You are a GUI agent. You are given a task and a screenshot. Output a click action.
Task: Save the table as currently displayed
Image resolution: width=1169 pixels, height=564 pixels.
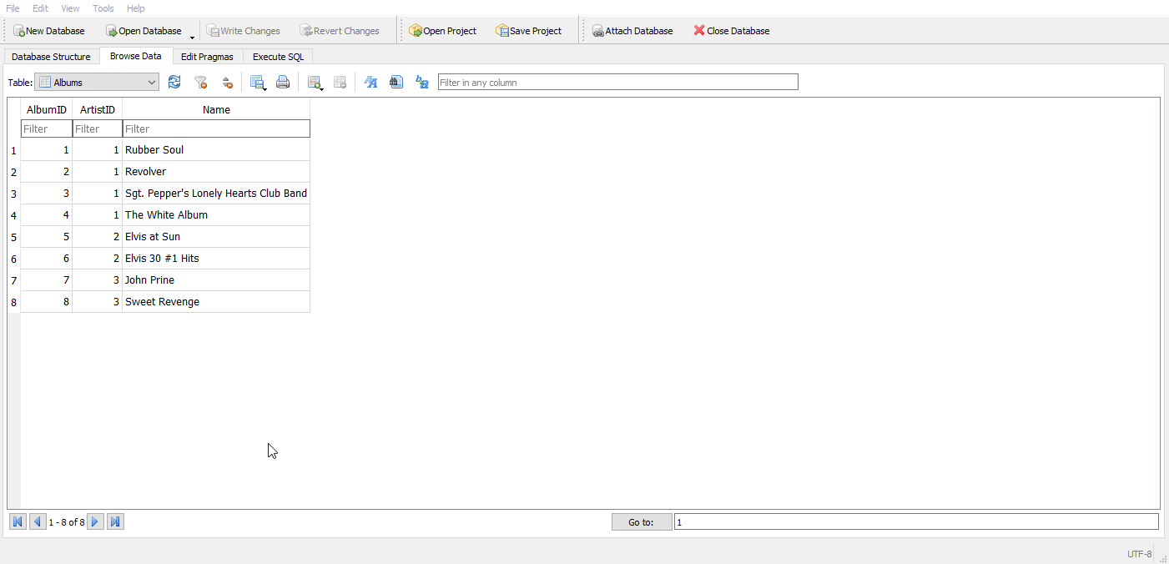257,80
